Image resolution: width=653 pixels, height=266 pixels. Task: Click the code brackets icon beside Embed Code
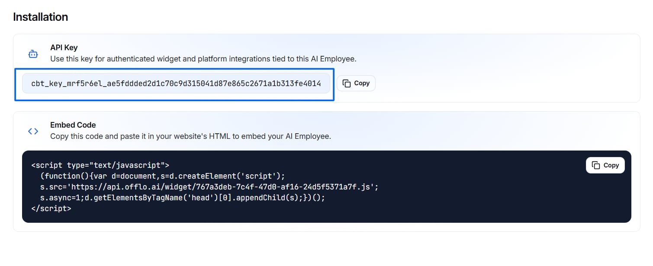[x=33, y=131]
